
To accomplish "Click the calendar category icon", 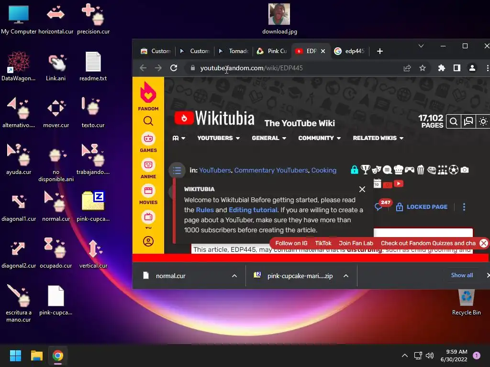I will coord(377,183).
